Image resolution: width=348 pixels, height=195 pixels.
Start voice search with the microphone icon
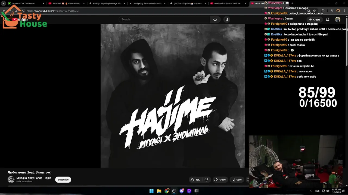click(226, 19)
